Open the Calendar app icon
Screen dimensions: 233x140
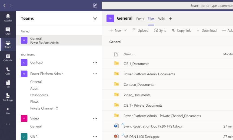pyautogui.click(x=8, y=58)
